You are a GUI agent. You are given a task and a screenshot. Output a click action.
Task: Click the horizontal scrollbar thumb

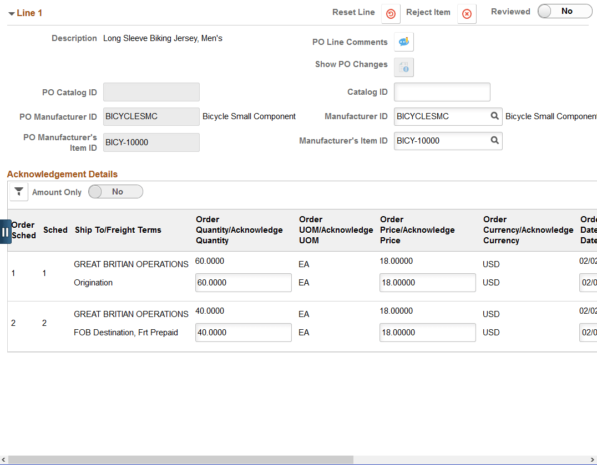(x=181, y=459)
